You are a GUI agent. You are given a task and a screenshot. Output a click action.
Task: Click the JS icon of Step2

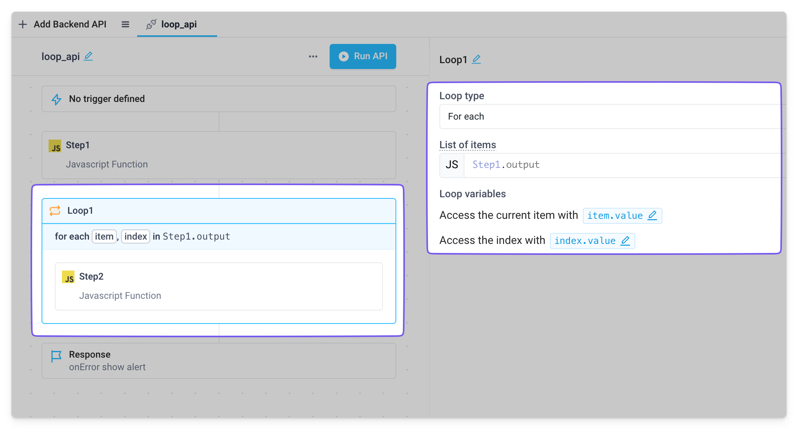click(68, 277)
